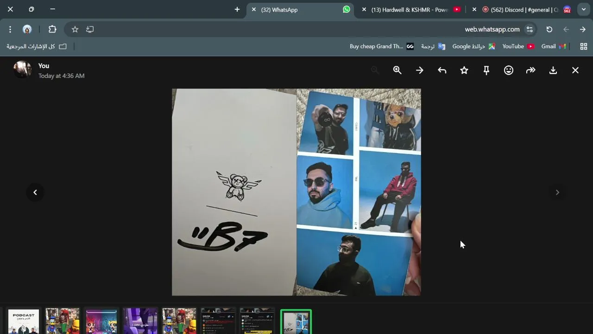This screenshot has width=593, height=334.
Task: Open a new browser tab
Action: (237, 9)
